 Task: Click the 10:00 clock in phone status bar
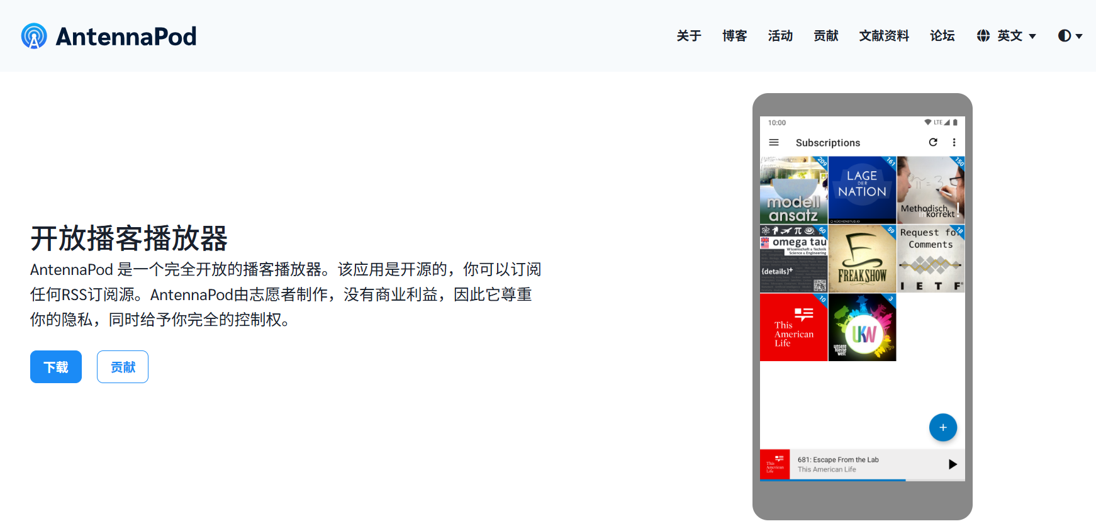[777, 123]
